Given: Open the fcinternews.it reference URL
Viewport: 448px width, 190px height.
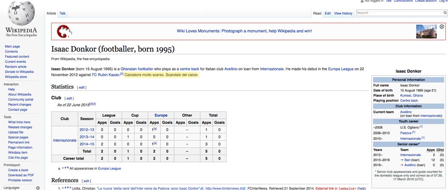Looking at the screenshot, I should (x=224, y=189).
